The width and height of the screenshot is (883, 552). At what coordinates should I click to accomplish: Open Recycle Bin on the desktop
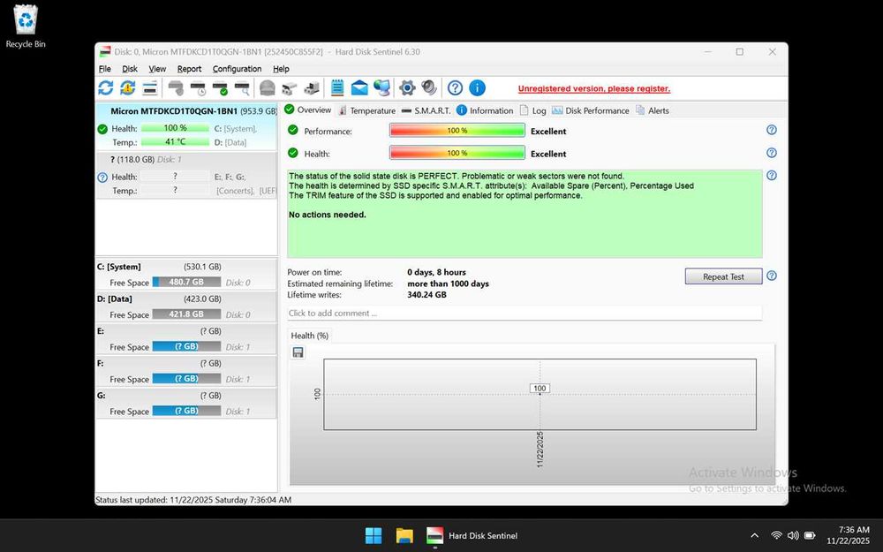coord(26,26)
